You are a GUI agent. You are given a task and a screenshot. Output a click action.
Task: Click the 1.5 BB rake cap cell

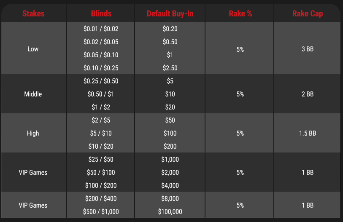tap(308, 133)
